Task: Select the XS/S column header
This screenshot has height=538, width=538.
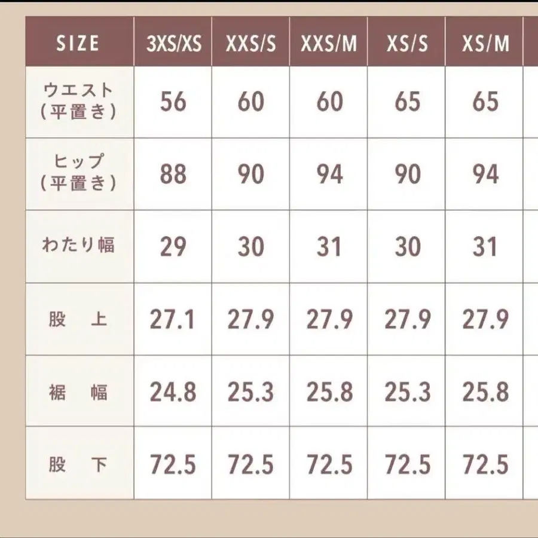Action: (x=407, y=44)
